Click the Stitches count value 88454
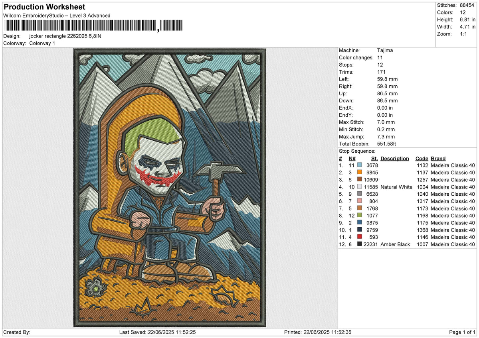Image resolution: width=479 pixels, height=338 pixels. 468,5
